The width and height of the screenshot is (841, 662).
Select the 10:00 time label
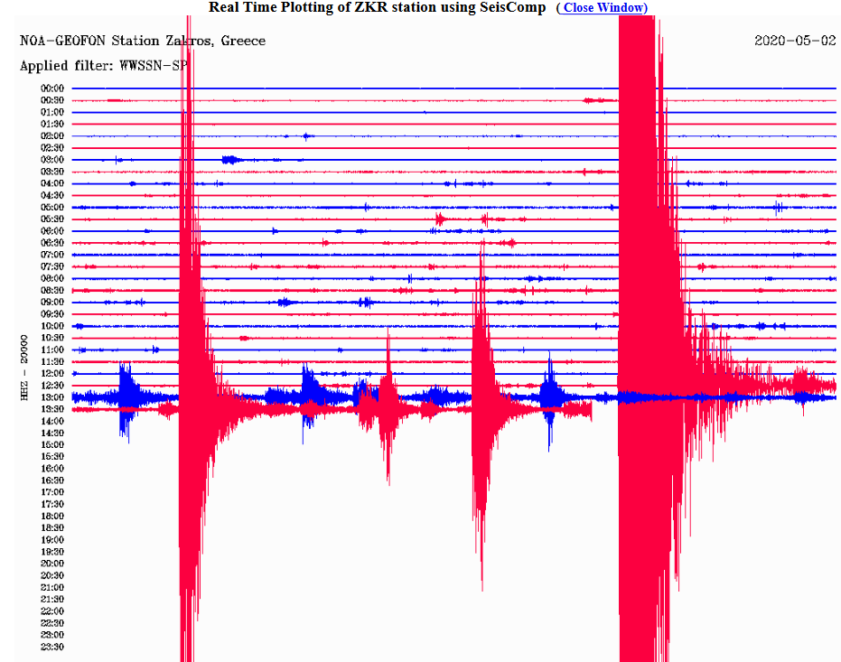[51, 326]
